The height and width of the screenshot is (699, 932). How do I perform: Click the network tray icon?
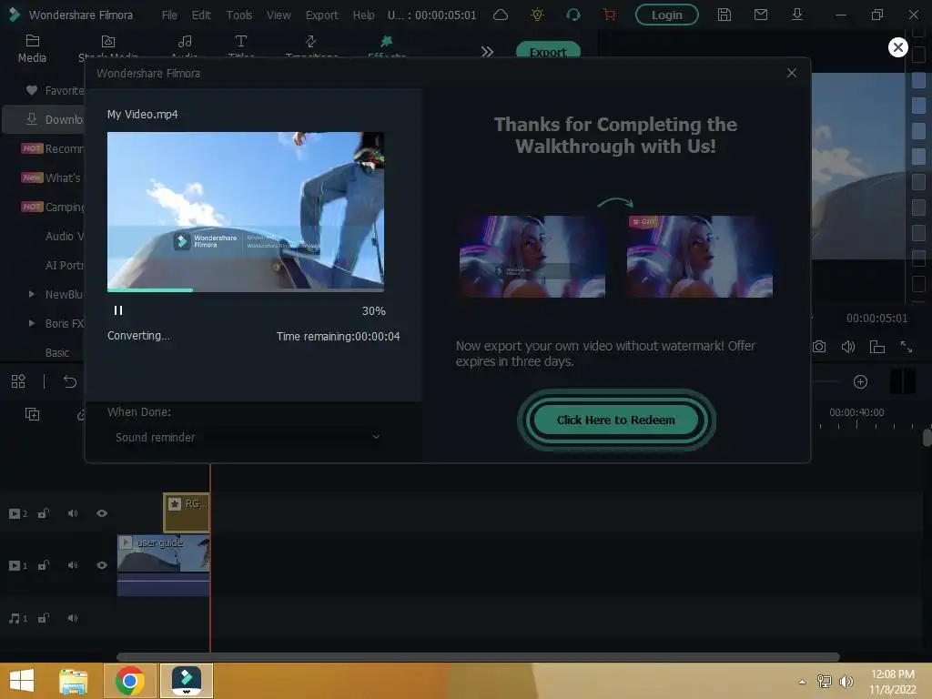click(825, 682)
